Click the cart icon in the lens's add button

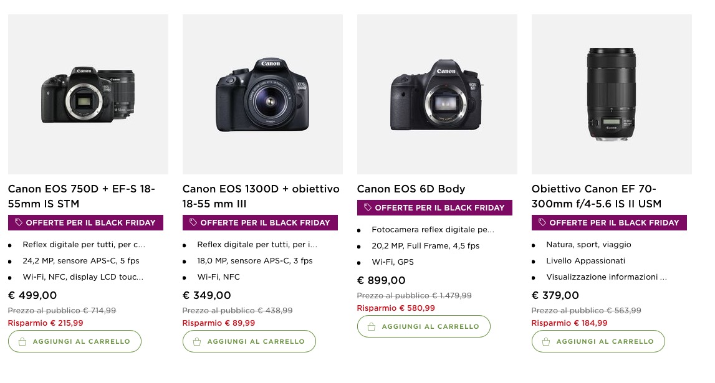click(x=545, y=341)
